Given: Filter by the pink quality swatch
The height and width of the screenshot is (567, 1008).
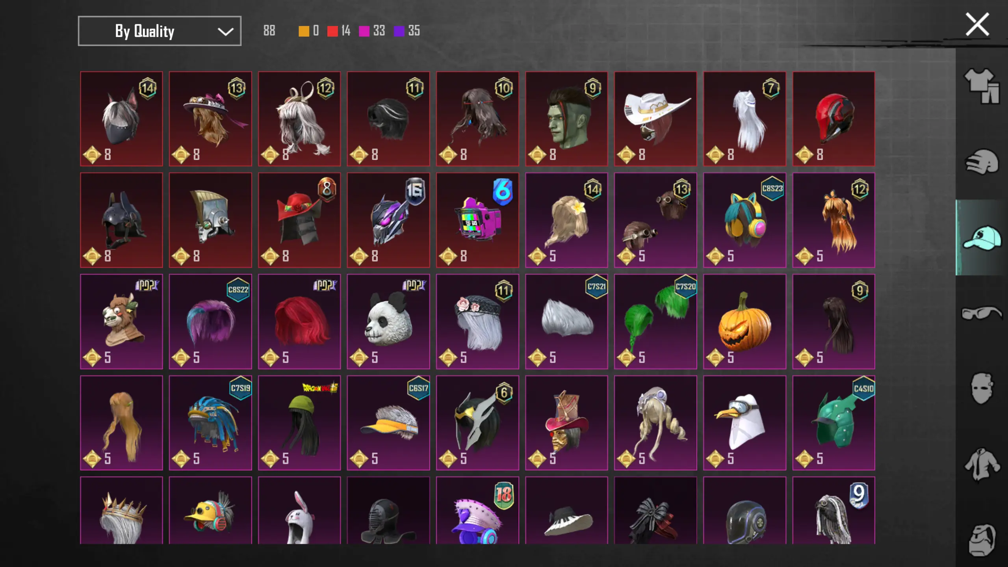Looking at the screenshot, I should click(364, 31).
